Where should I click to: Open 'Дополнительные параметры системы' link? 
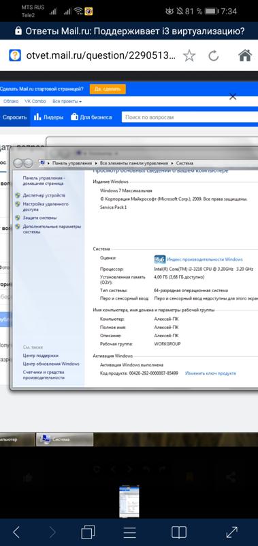[52, 229]
